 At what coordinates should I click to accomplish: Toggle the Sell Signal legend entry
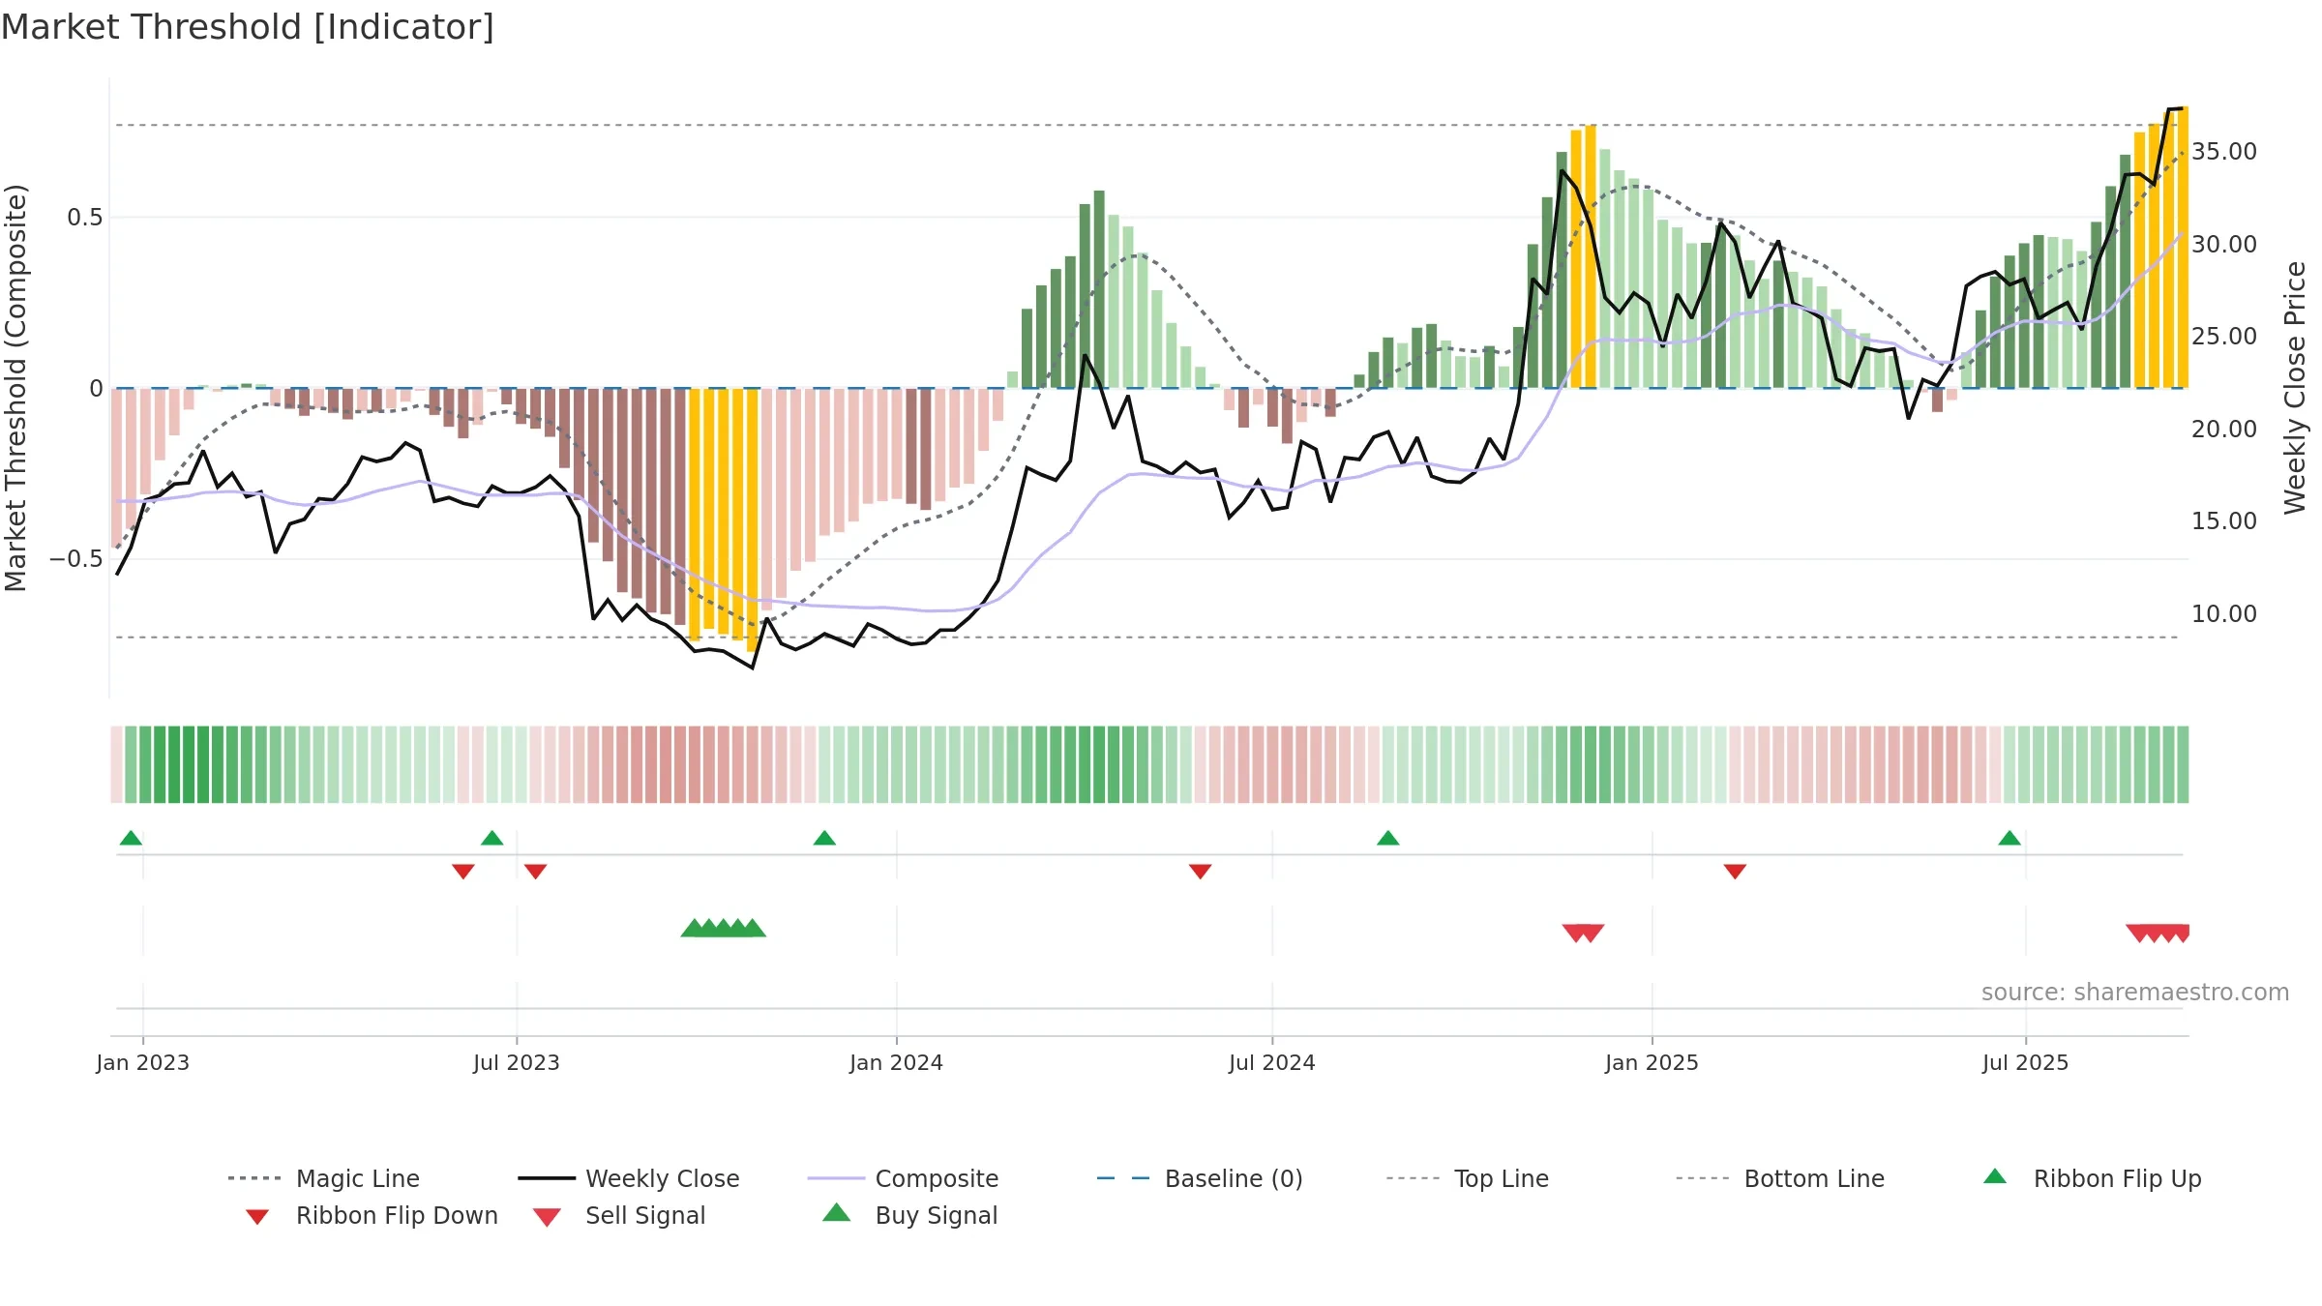click(x=619, y=1215)
